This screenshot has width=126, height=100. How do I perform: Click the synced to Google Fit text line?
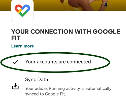(46, 94)
